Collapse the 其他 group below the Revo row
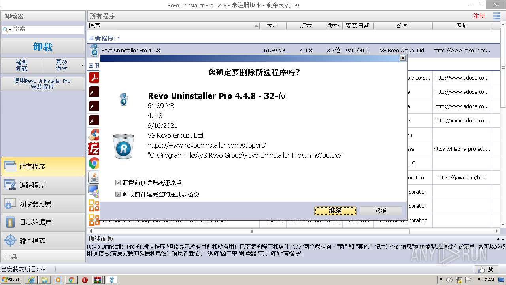 pos(91,65)
